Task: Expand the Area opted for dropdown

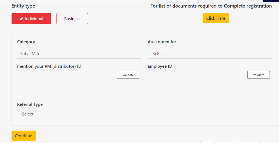Action: coord(209,54)
